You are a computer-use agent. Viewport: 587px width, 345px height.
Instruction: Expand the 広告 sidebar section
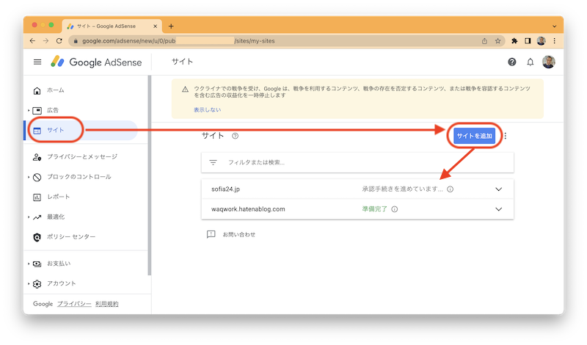[x=29, y=111]
